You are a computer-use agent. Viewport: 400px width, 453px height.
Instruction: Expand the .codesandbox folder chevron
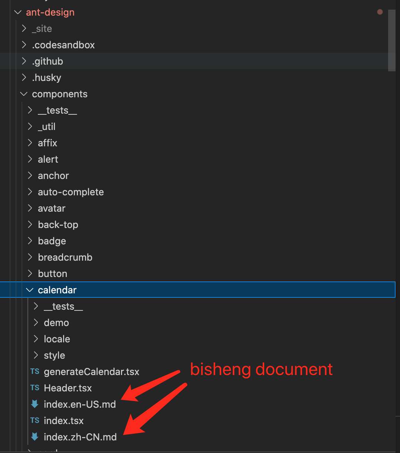tap(24, 45)
